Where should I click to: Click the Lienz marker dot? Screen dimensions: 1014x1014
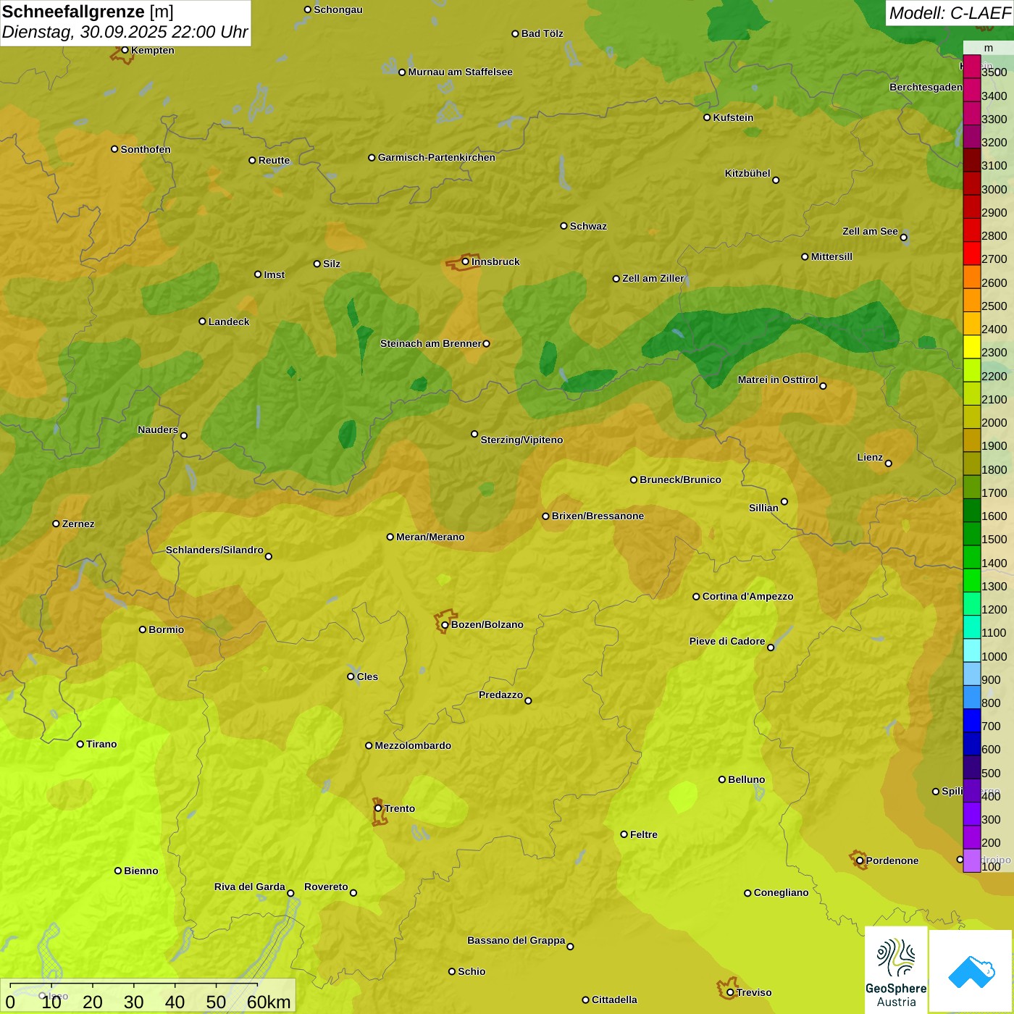pos(889,464)
